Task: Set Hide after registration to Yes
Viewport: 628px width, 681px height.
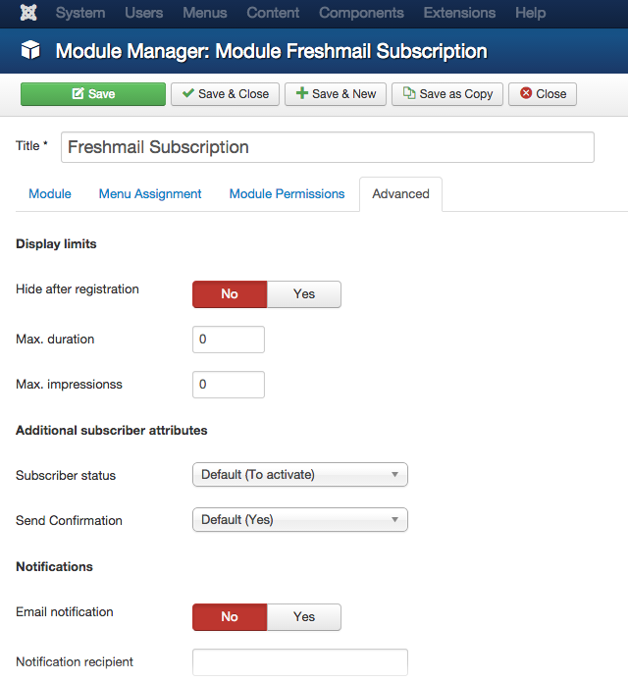Action: pos(304,294)
